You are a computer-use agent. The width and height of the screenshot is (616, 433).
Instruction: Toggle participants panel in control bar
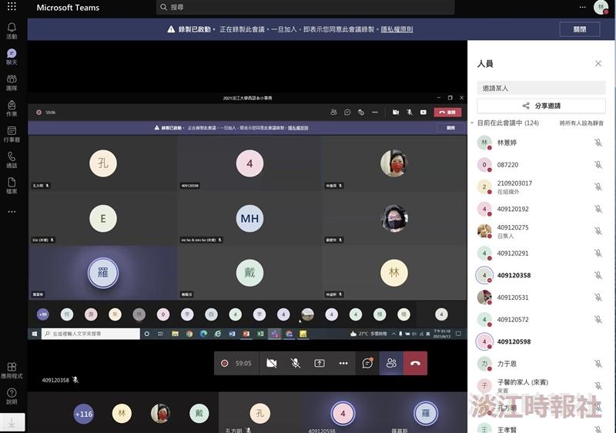pos(391,363)
